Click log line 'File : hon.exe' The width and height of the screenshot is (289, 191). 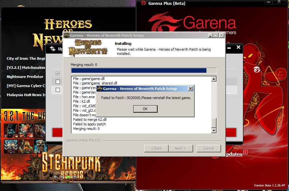(84, 97)
